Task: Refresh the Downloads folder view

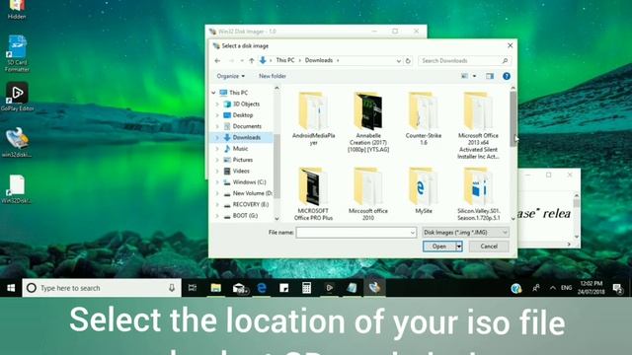Action: 408,61
